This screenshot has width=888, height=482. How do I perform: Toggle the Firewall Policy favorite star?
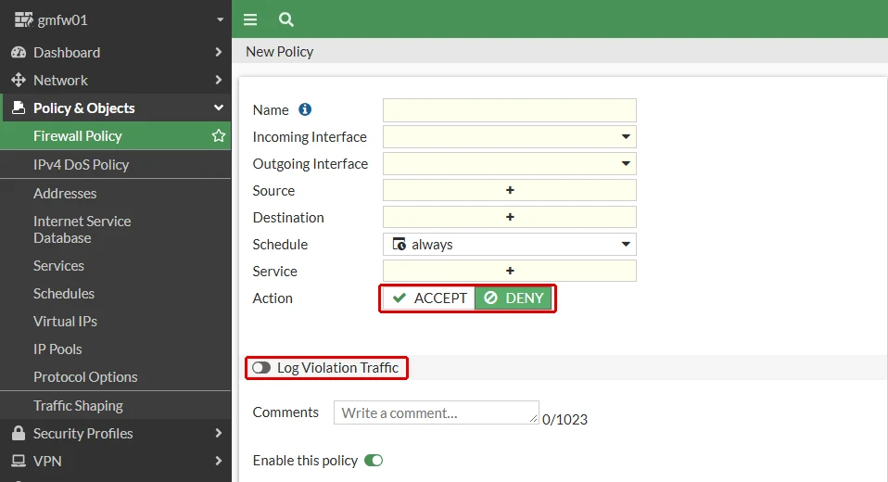click(218, 136)
